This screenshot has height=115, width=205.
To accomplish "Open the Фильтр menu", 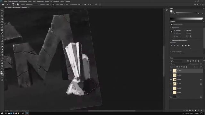I will (x=47, y=1).
